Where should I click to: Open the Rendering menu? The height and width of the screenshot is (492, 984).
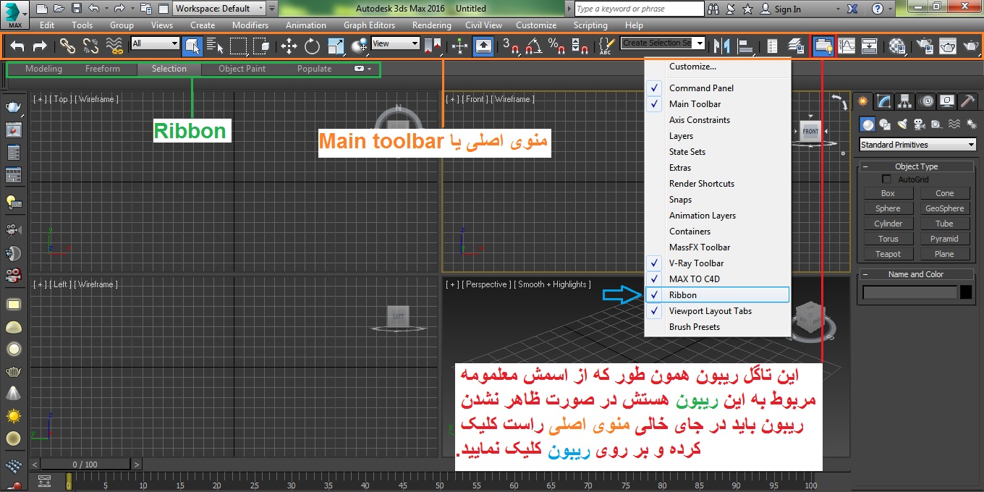(x=432, y=25)
